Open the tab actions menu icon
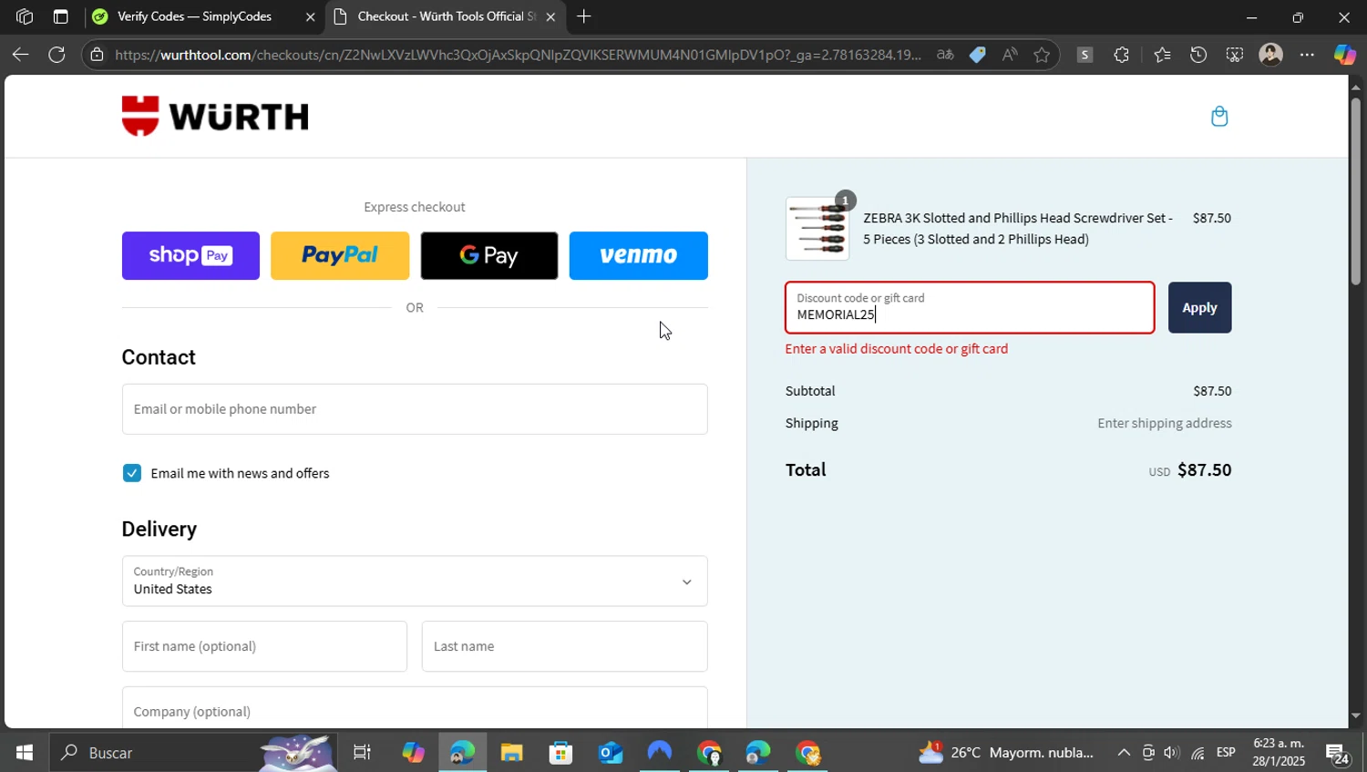Image resolution: width=1367 pixels, height=772 pixels. click(60, 16)
